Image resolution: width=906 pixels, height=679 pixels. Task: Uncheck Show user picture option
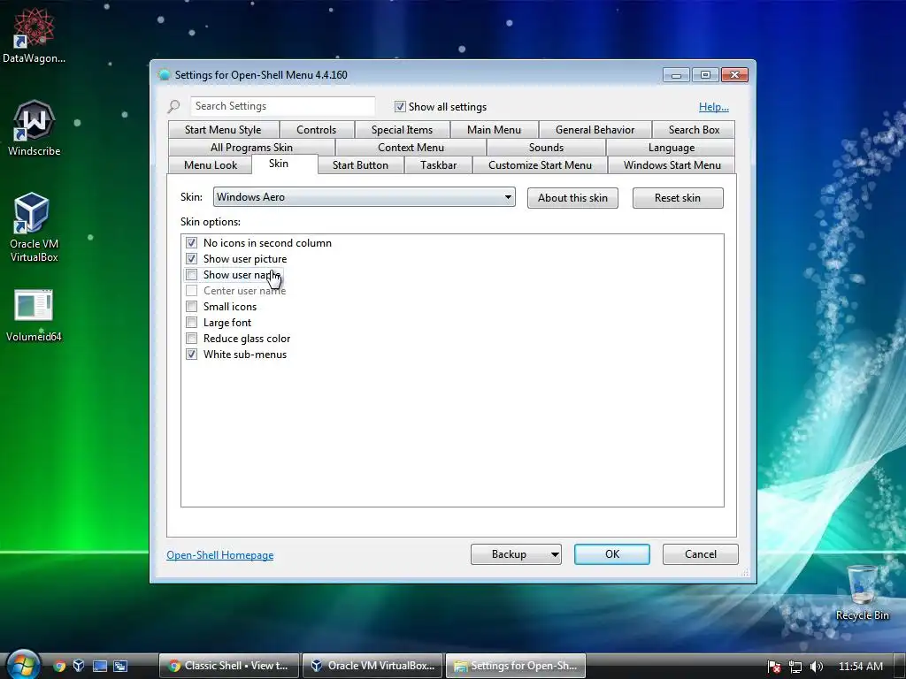coord(191,259)
